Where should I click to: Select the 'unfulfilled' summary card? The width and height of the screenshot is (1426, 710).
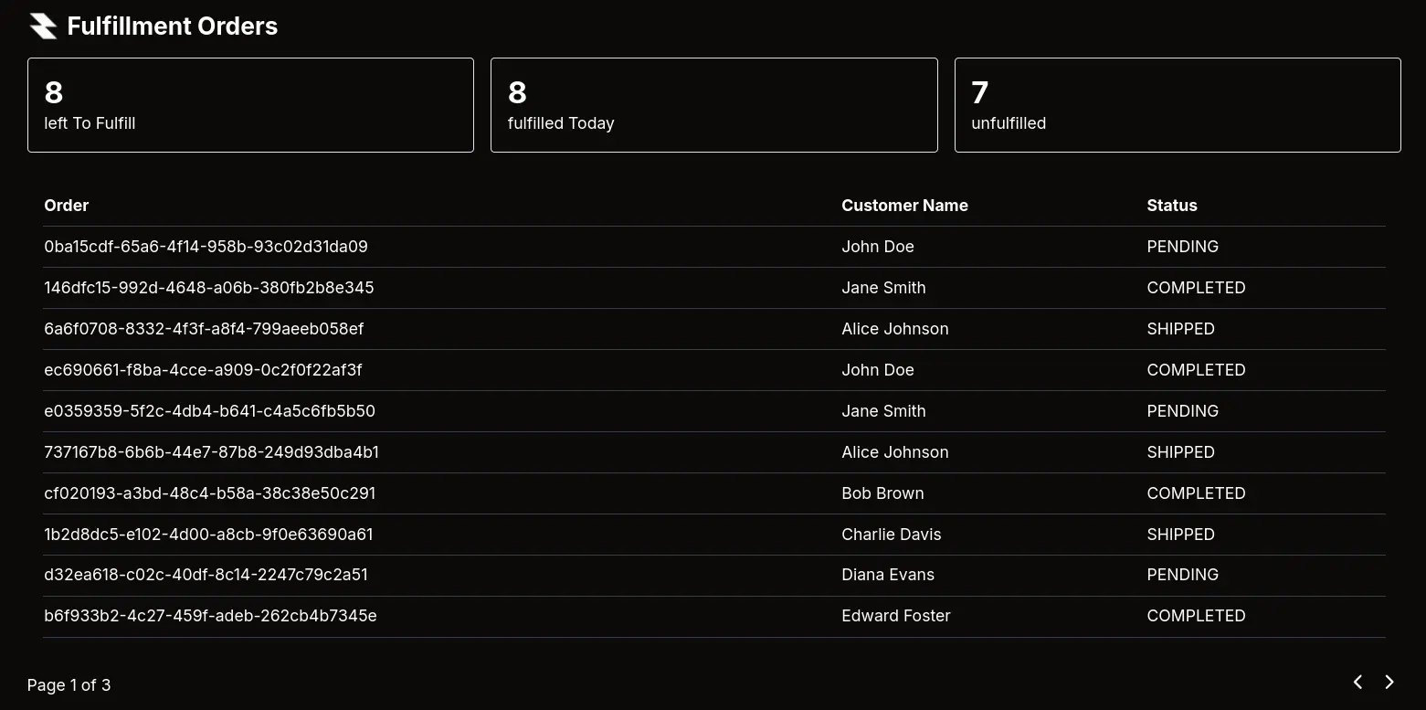(1177, 105)
